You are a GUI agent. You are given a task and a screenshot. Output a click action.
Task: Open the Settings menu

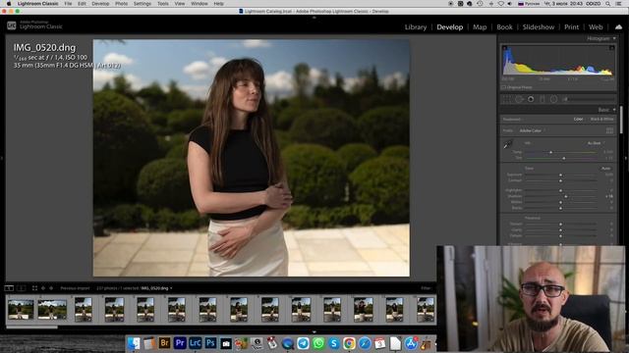(x=142, y=4)
